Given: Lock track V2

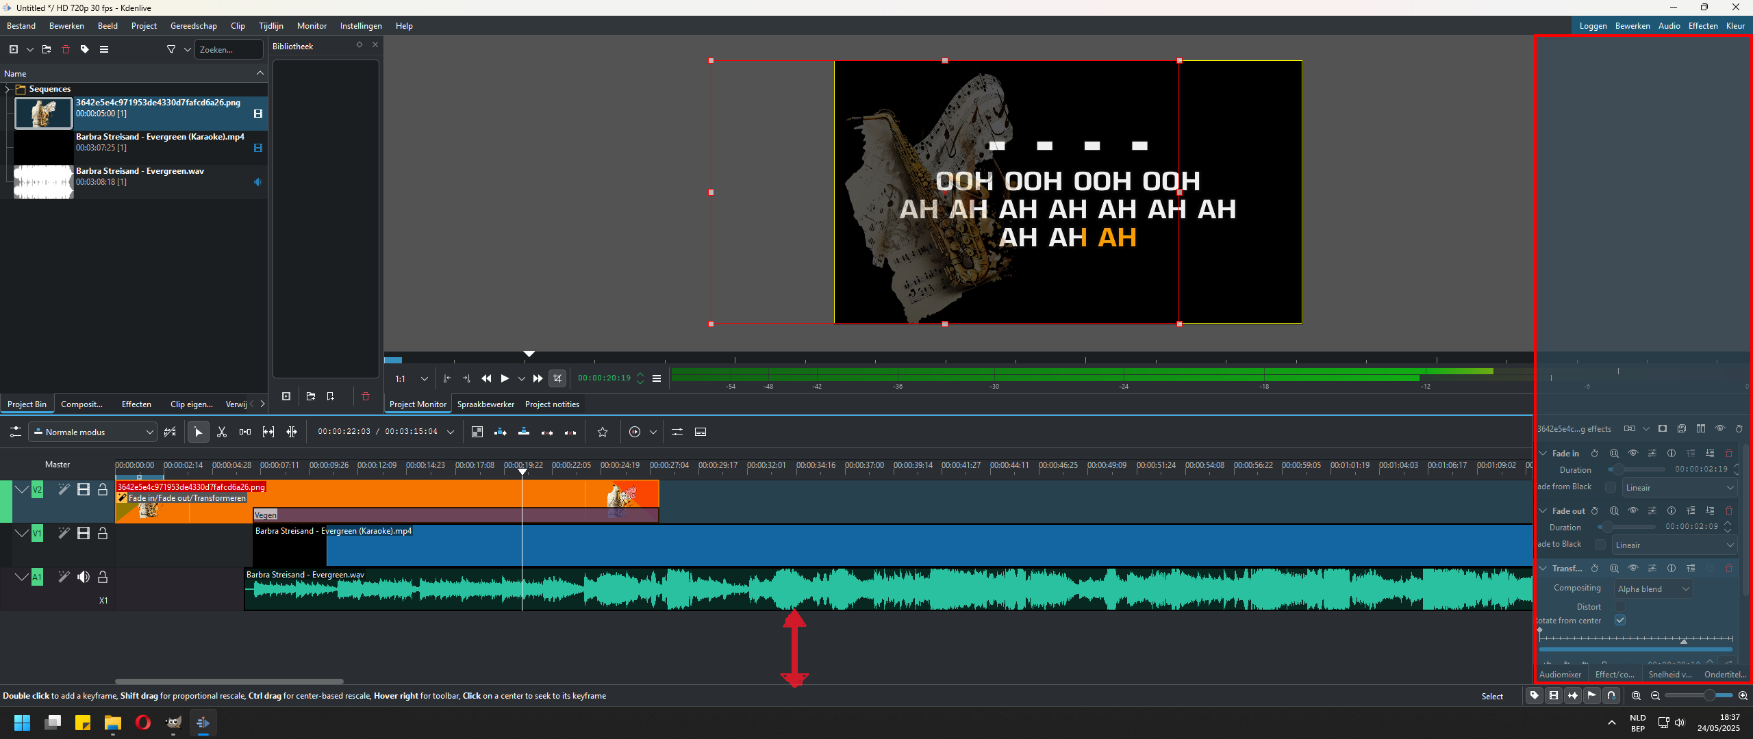Looking at the screenshot, I should [103, 489].
